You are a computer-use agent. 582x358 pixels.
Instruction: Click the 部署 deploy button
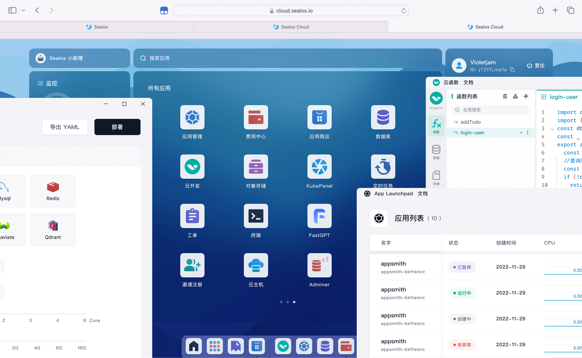tap(117, 127)
